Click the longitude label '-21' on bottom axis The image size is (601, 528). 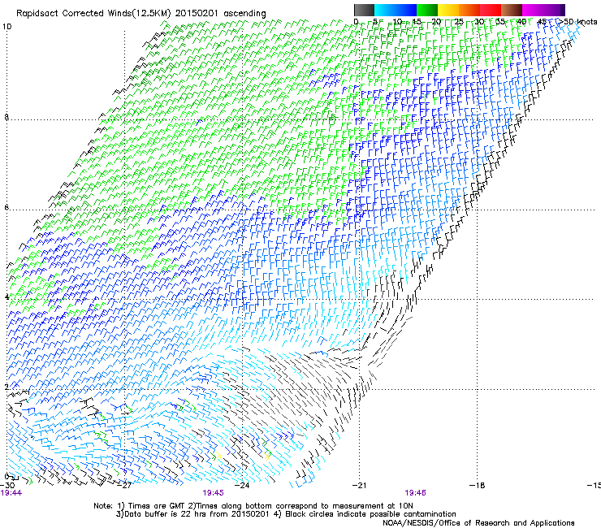tap(359, 486)
